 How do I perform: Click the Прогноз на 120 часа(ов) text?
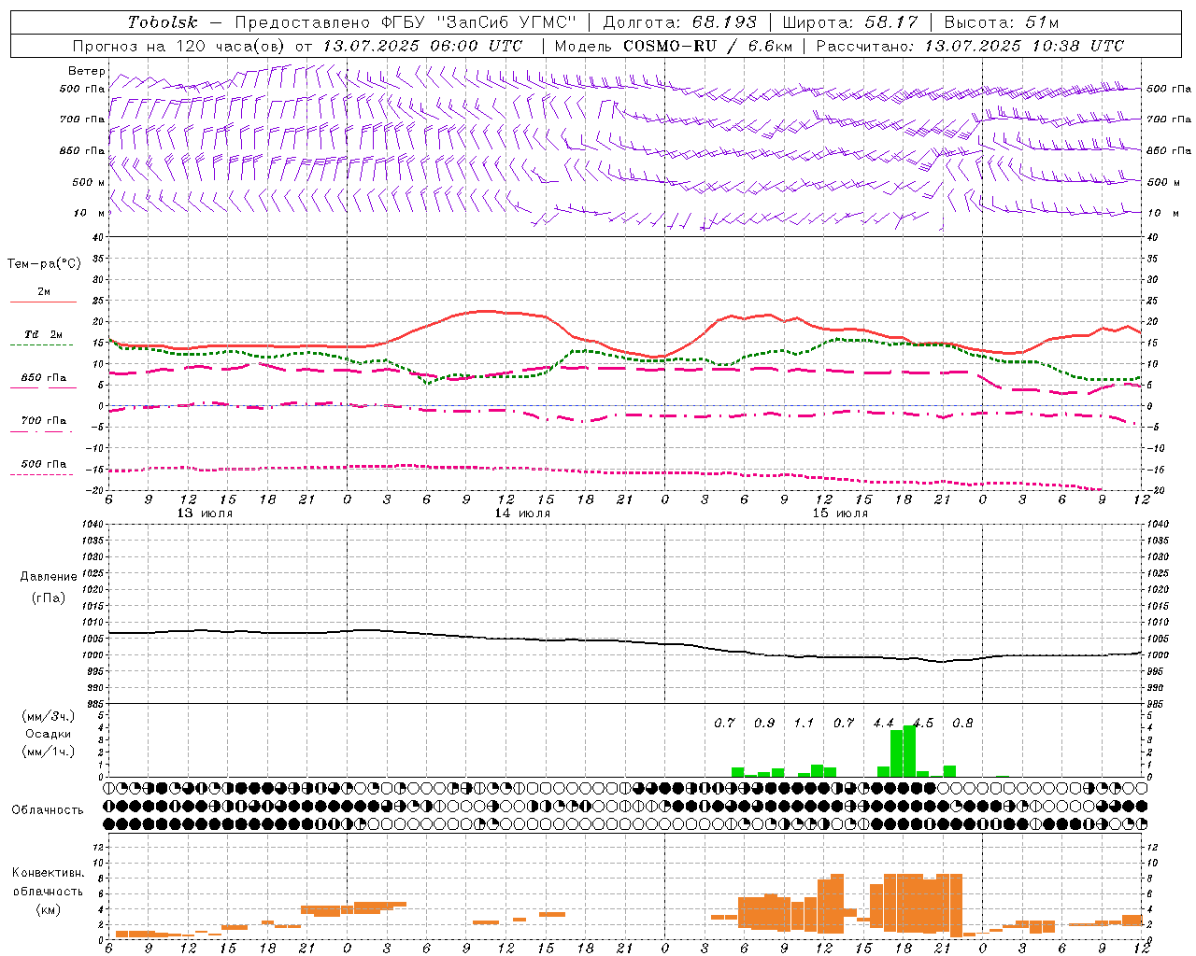point(179,46)
